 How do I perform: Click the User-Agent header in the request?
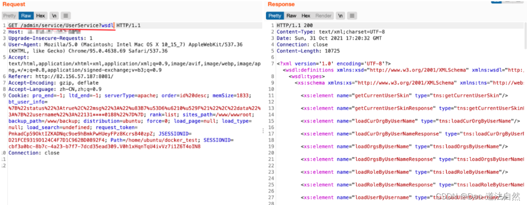click(22, 45)
